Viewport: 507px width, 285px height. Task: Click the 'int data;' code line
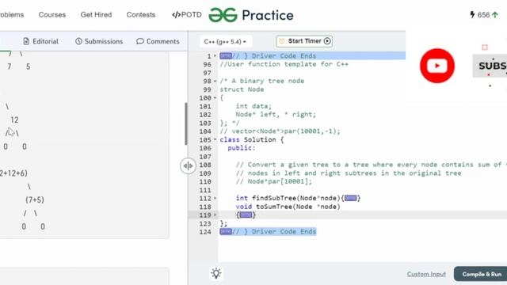coord(253,106)
